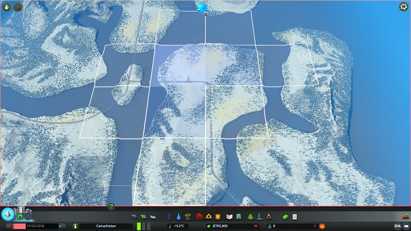This screenshot has height=231, width=411.
Task: Toggle the pause simulation button
Action: pos(8,226)
